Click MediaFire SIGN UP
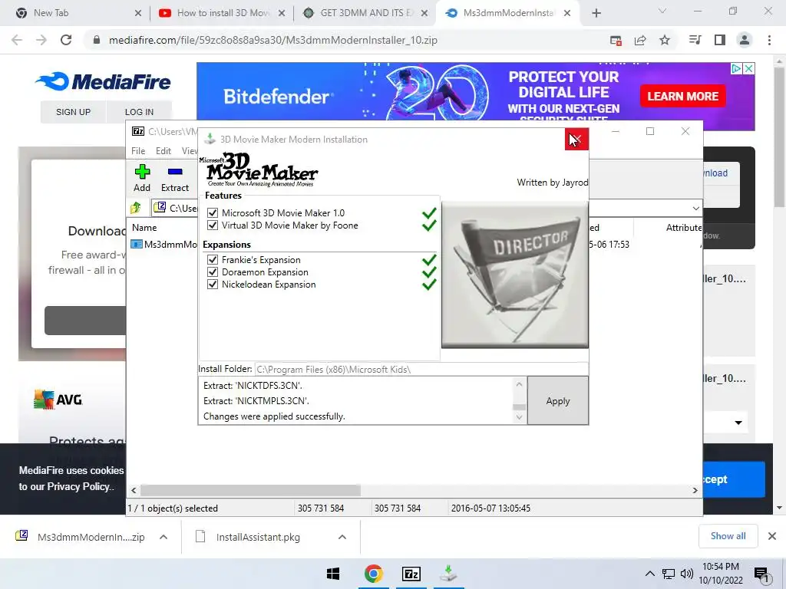Viewport: 786px width, 589px height. (x=73, y=112)
